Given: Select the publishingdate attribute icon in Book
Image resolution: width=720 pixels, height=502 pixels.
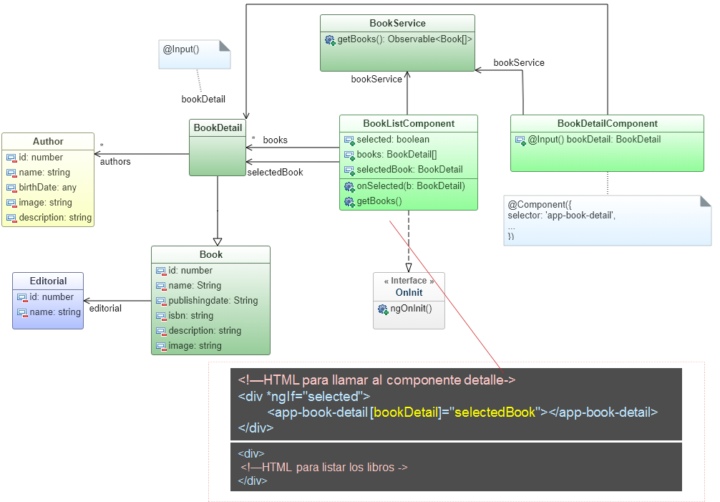Looking at the screenshot, I should pos(161,301).
